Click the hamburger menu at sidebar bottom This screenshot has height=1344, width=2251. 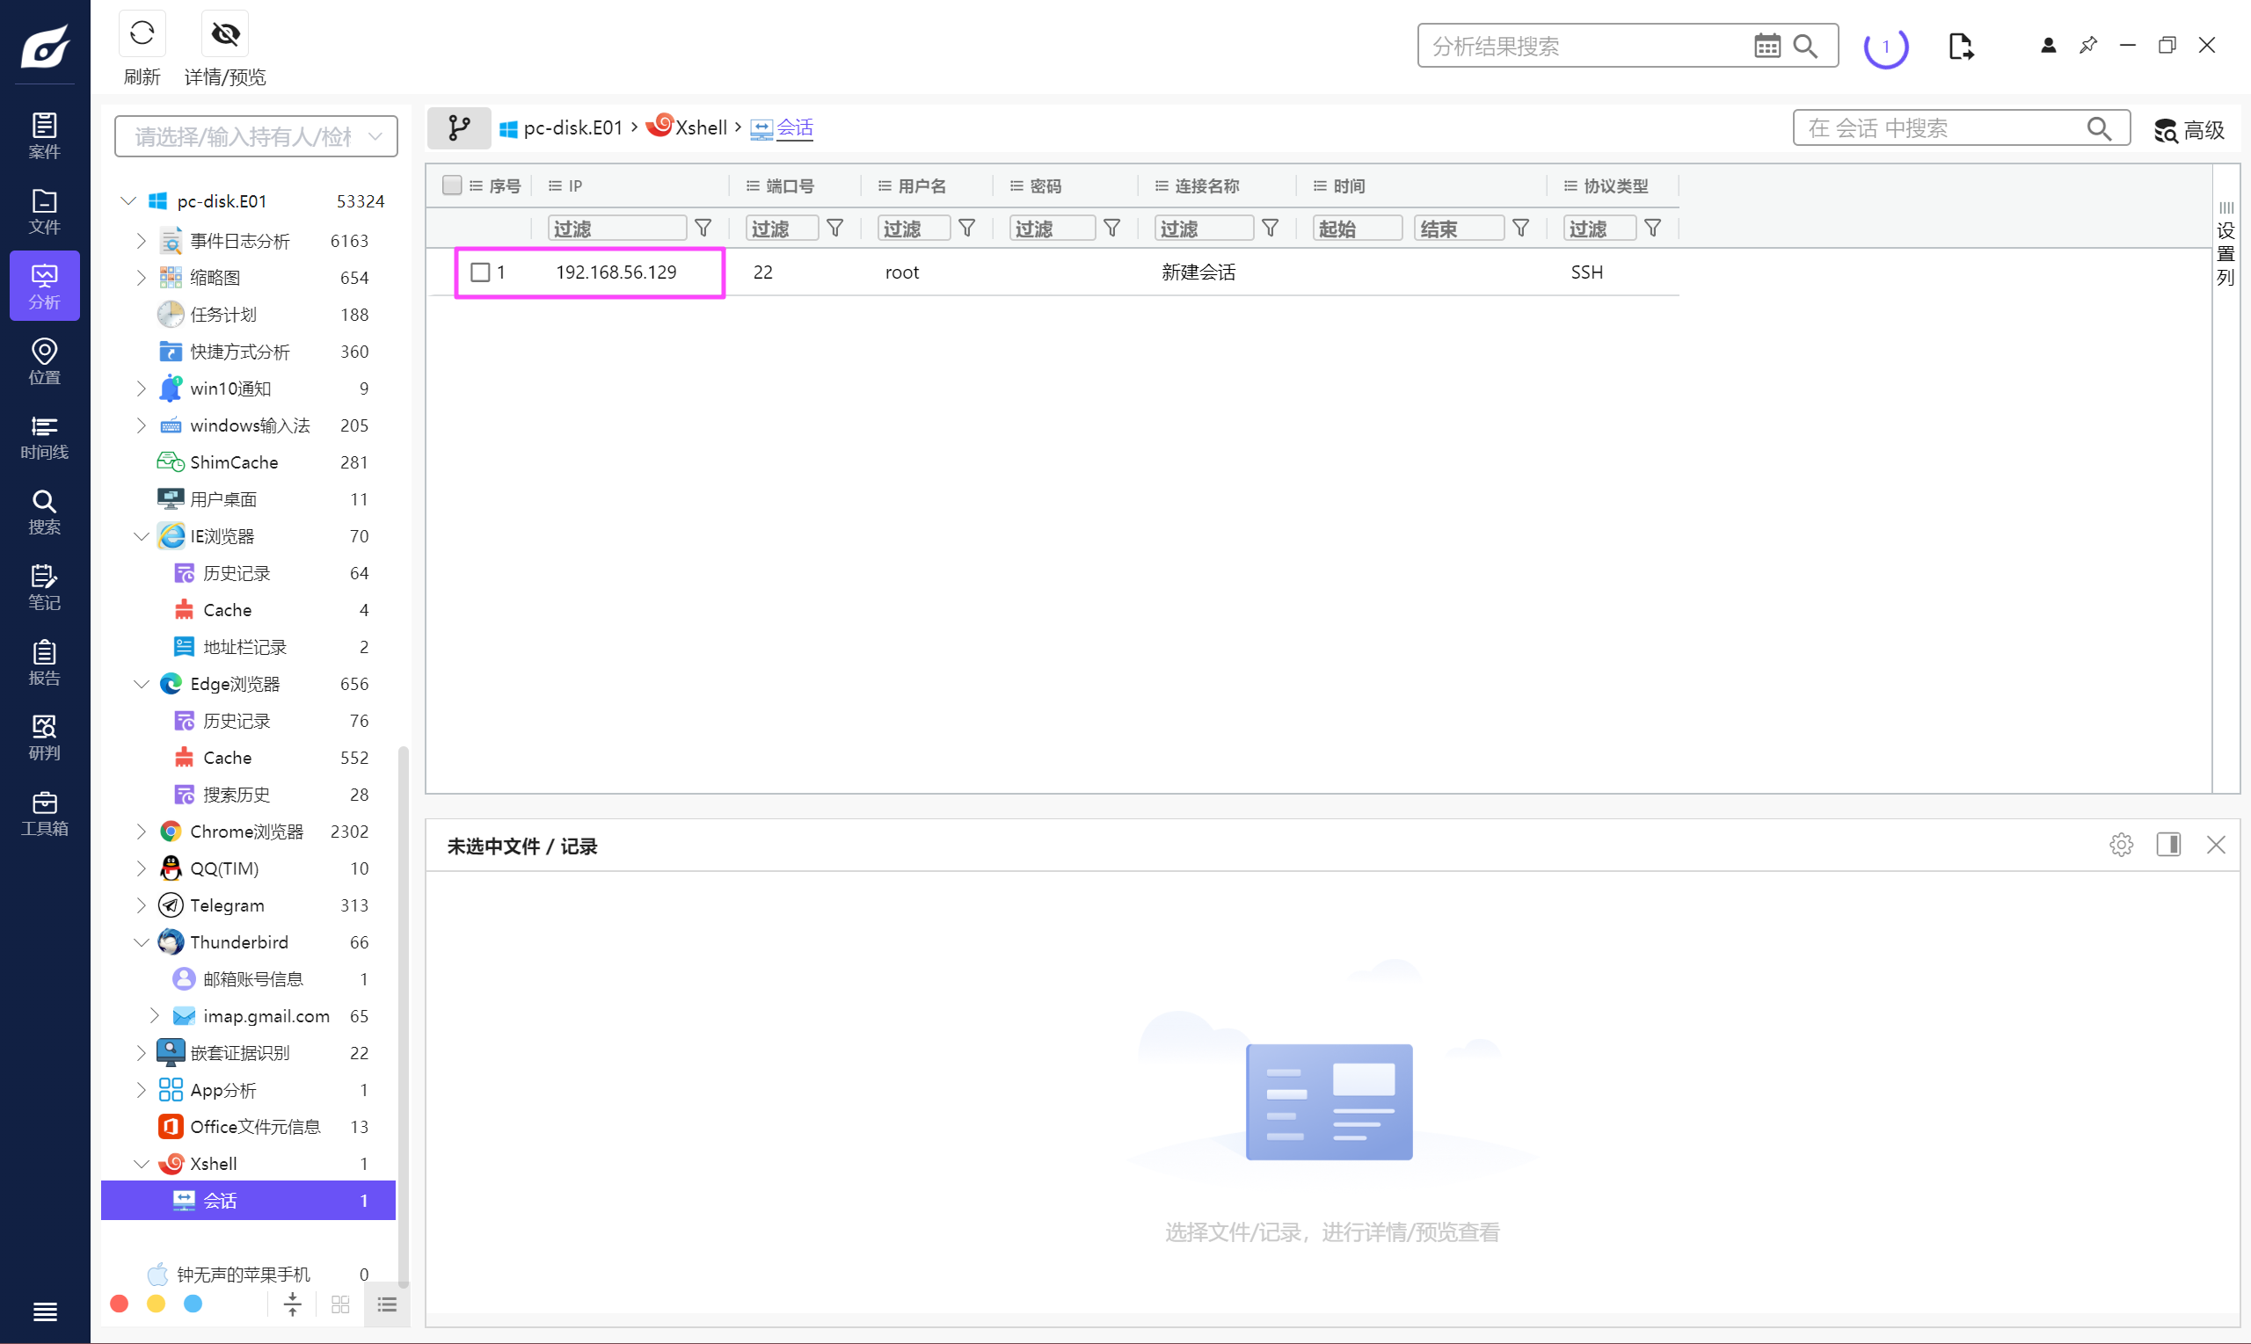coord(44,1311)
